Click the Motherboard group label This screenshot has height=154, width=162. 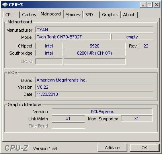pos(20,22)
